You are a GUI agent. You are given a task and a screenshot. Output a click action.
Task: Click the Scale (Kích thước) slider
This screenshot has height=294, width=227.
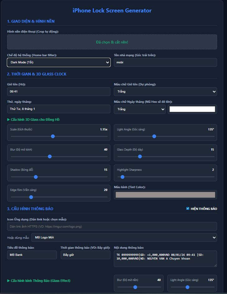59,136
